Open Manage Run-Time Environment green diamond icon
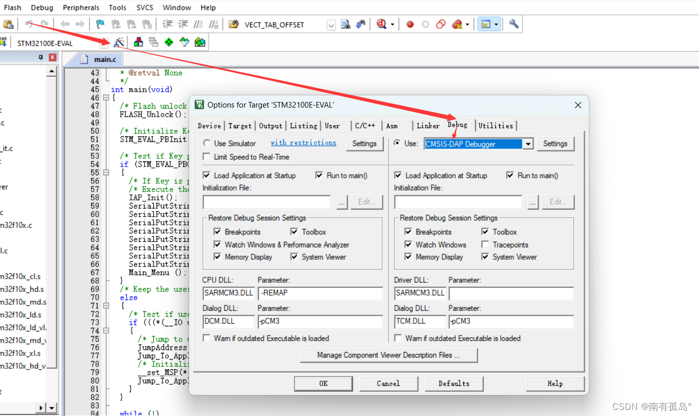The image size is (699, 416). pos(169,43)
